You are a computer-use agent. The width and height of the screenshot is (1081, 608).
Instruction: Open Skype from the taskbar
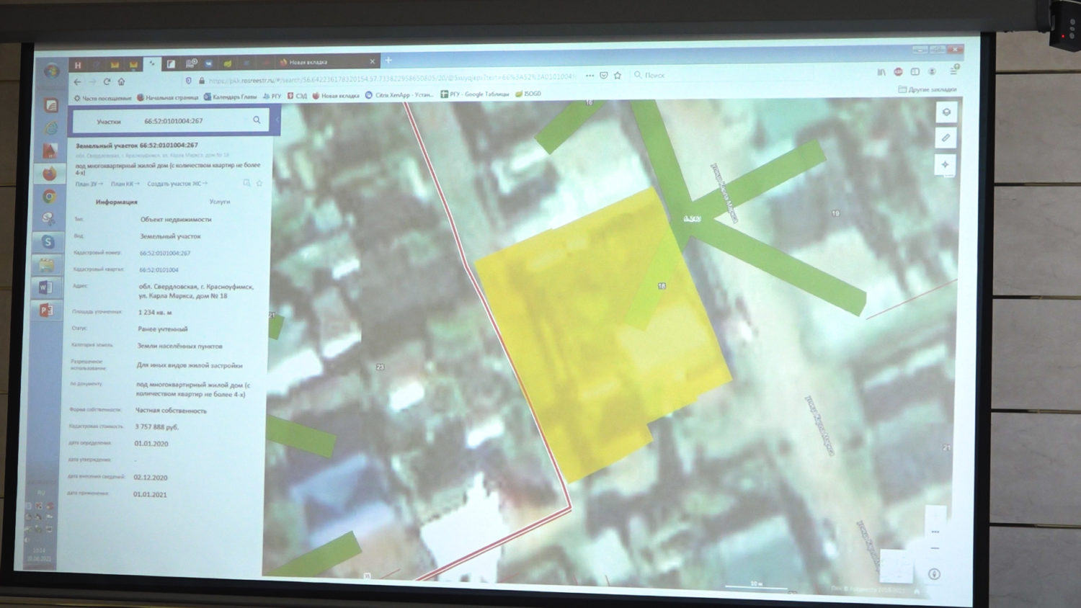click(48, 241)
